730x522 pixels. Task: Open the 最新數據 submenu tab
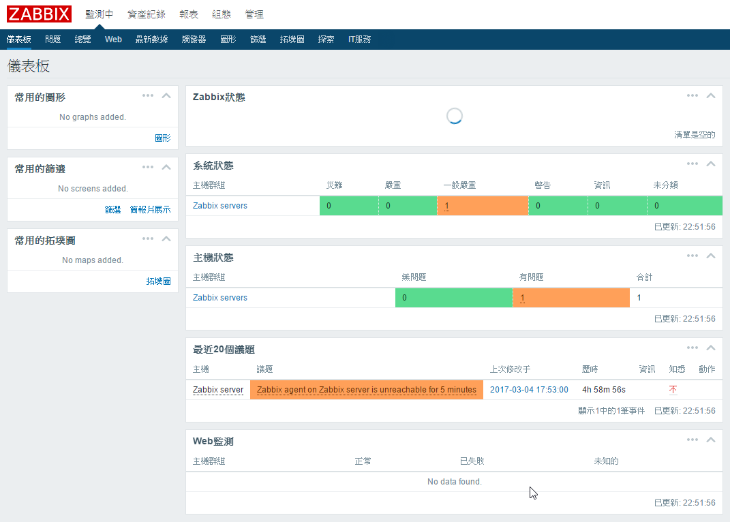[151, 40]
